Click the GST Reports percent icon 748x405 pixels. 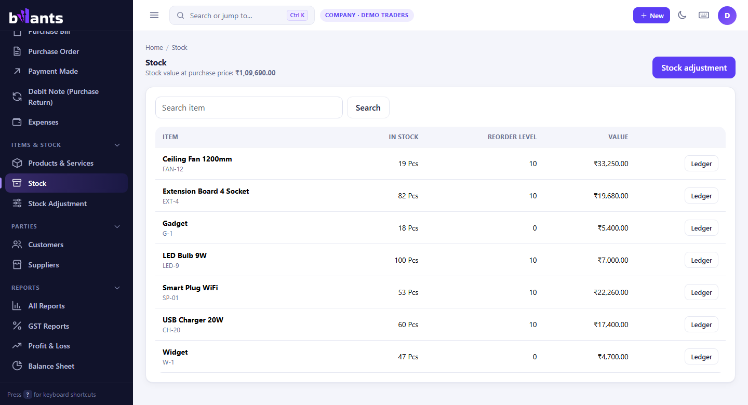17,326
